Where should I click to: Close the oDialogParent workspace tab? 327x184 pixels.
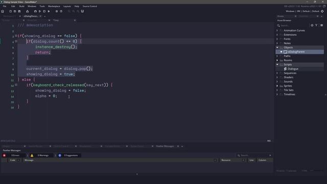pos(40,16)
